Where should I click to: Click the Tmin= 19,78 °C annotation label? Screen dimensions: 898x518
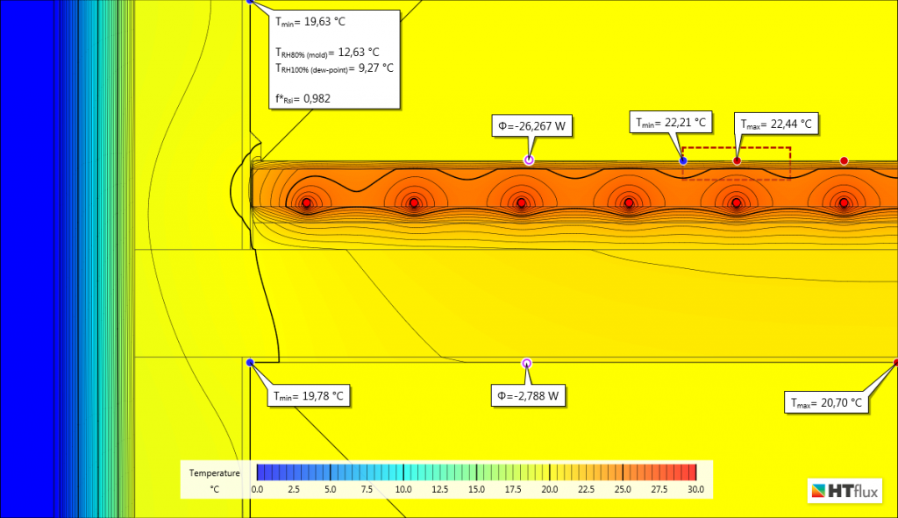[x=308, y=395]
